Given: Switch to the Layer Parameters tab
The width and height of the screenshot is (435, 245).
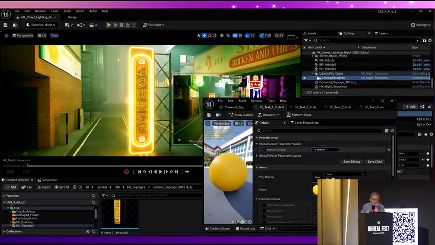Looking at the screenshot, I should 307,123.
